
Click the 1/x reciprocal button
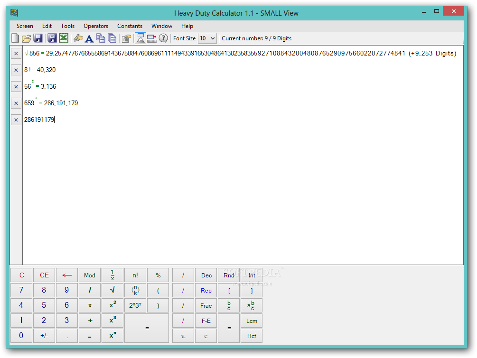tap(112, 275)
